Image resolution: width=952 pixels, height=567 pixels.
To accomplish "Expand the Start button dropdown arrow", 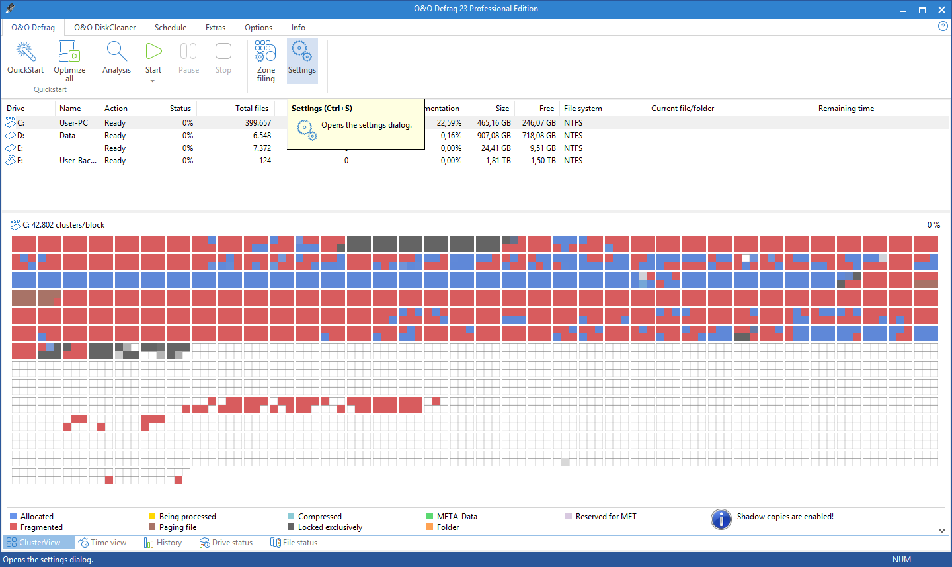I will 153,81.
